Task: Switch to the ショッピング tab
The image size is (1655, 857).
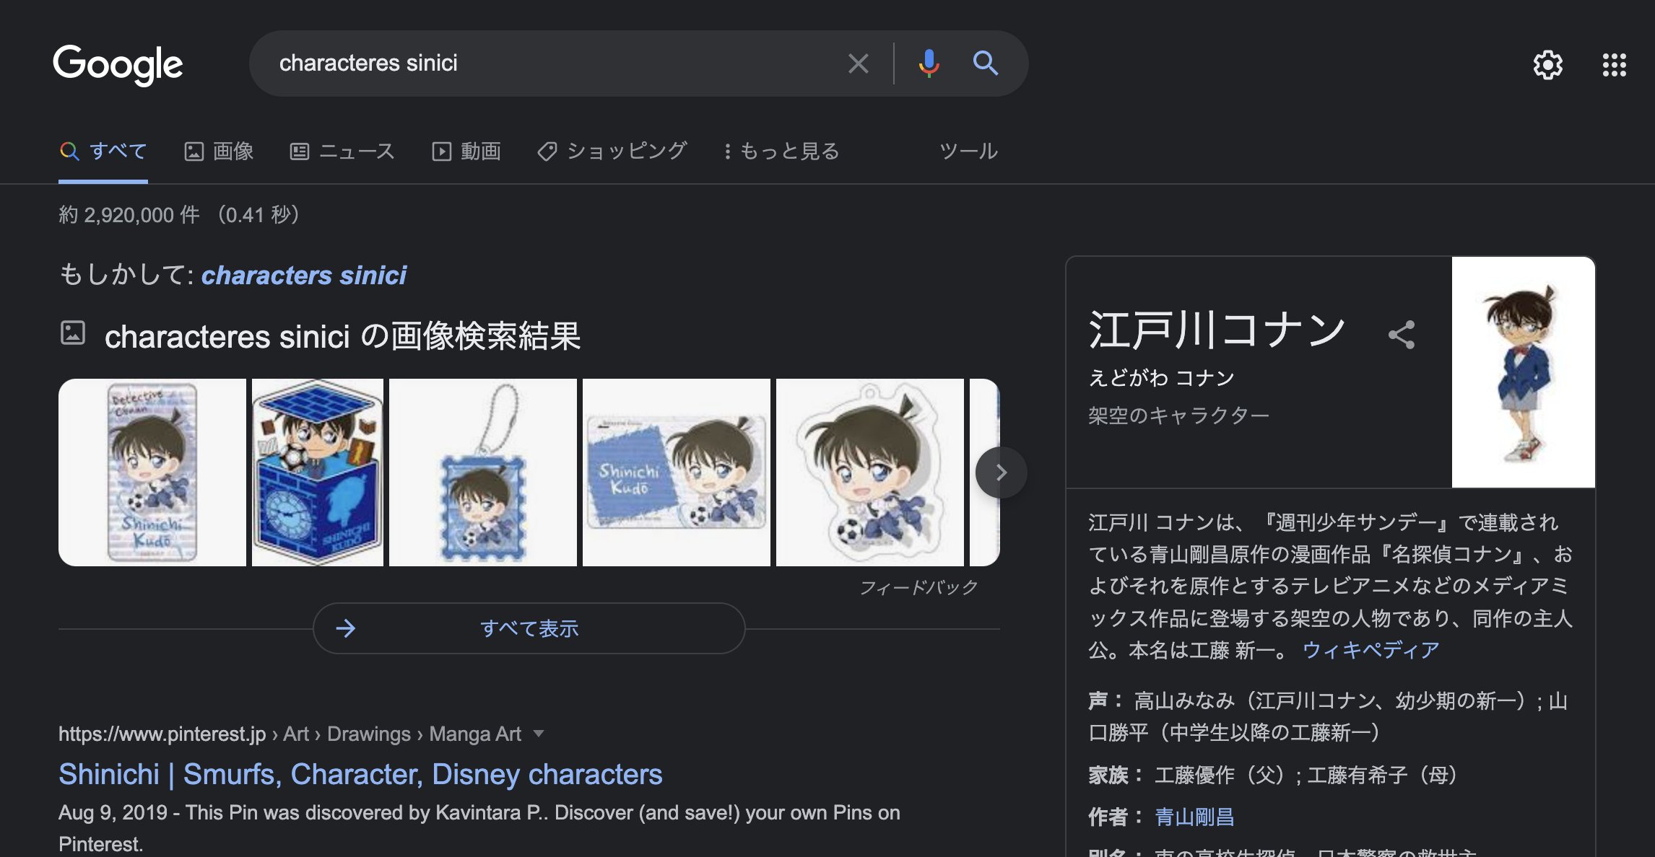Action: 612,151
